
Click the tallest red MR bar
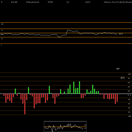tap(25, 104)
